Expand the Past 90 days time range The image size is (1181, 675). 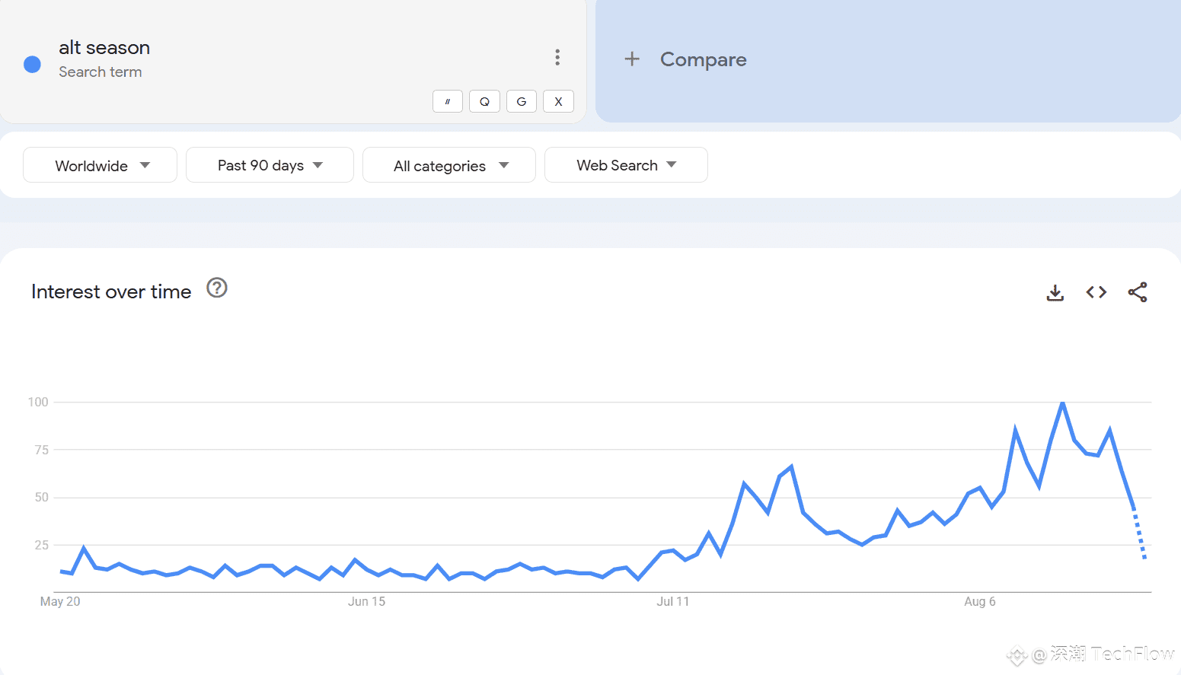[x=270, y=165]
